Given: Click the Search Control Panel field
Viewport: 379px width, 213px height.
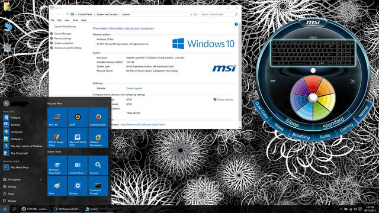Looking at the screenshot, I should (219, 14).
